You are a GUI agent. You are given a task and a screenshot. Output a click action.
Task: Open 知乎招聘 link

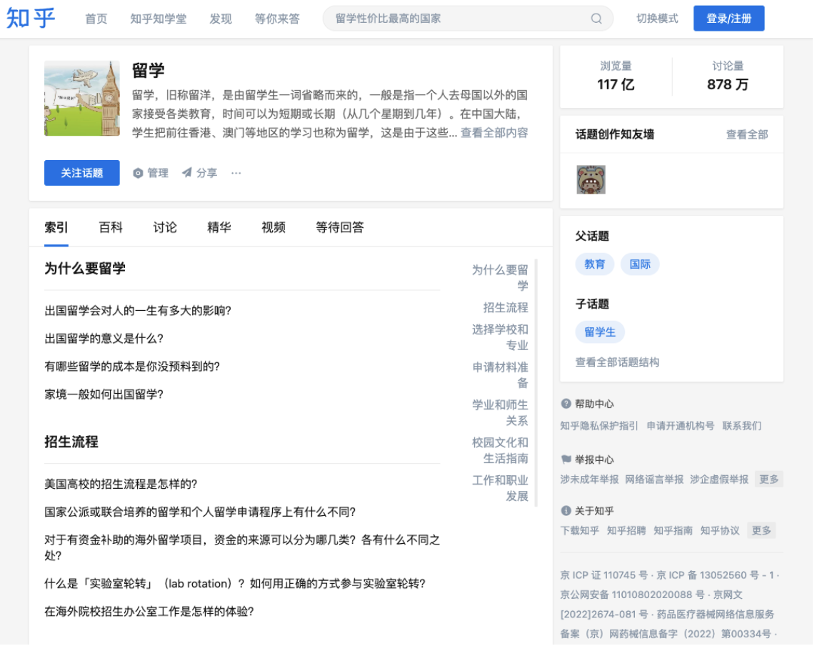(629, 533)
